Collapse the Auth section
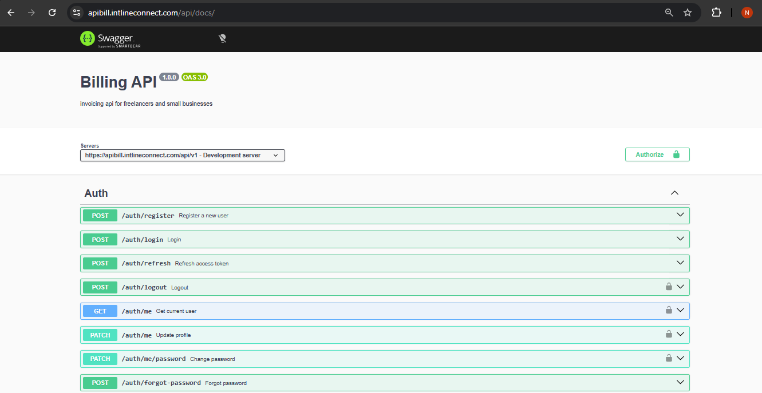Image resolution: width=762 pixels, height=393 pixels. tap(674, 193)
